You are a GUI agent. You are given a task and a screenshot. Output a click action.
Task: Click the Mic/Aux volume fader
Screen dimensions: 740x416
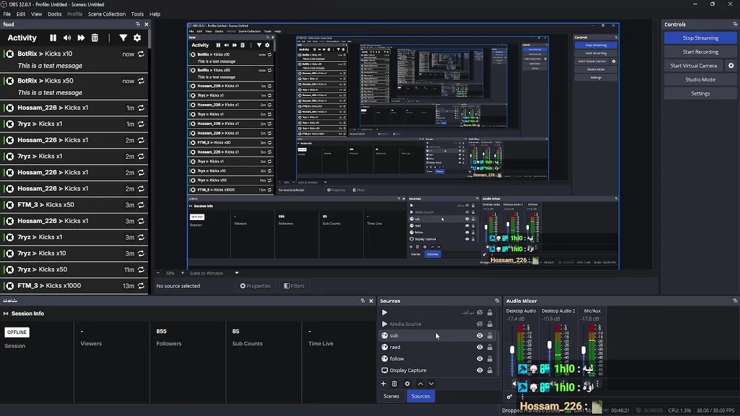tap(584, 350)
